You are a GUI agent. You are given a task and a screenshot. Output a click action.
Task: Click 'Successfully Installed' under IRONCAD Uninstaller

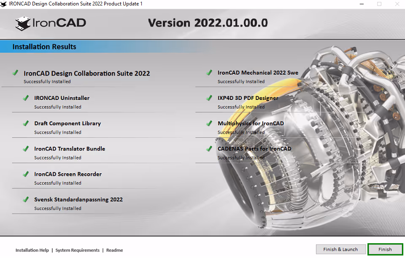coord(58,107)
